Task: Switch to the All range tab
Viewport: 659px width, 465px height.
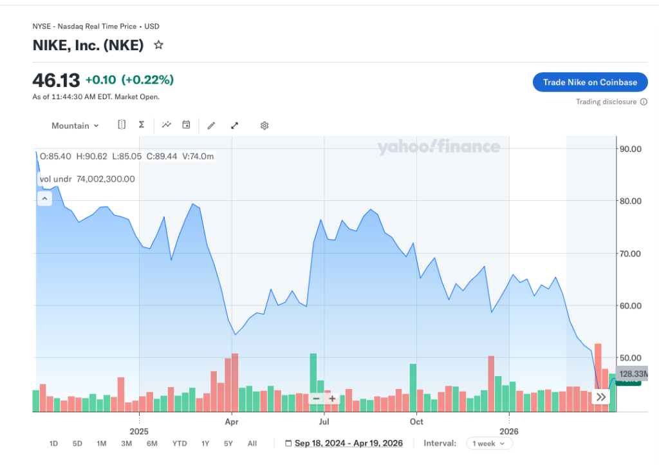Action: (x=252, y=443)
